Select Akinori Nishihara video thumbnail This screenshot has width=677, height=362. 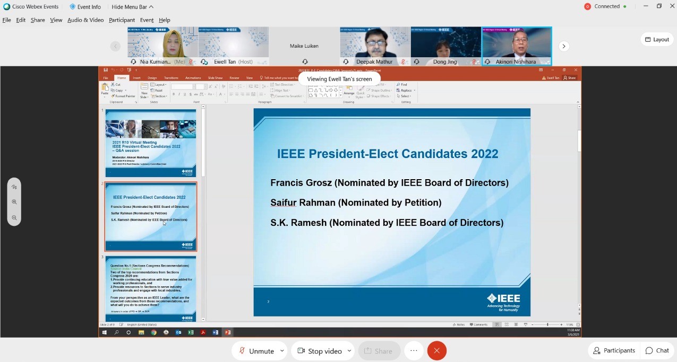click(517, 46)
